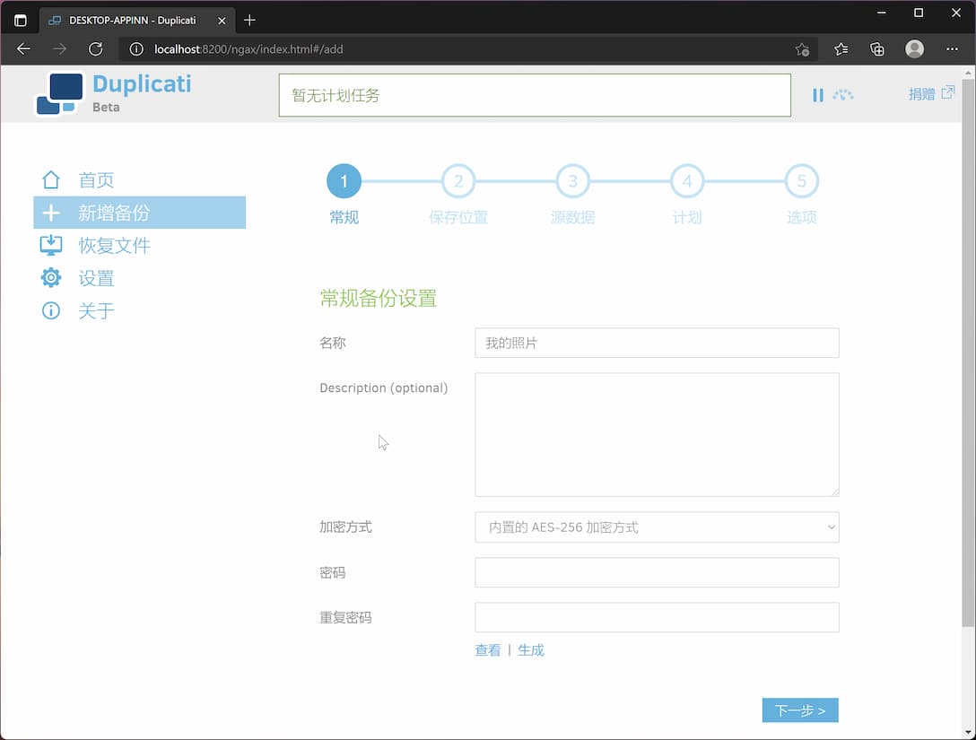Click the info icon next to 关于
The width and height of the screenshot is (976, 740).
pos(51,310)
